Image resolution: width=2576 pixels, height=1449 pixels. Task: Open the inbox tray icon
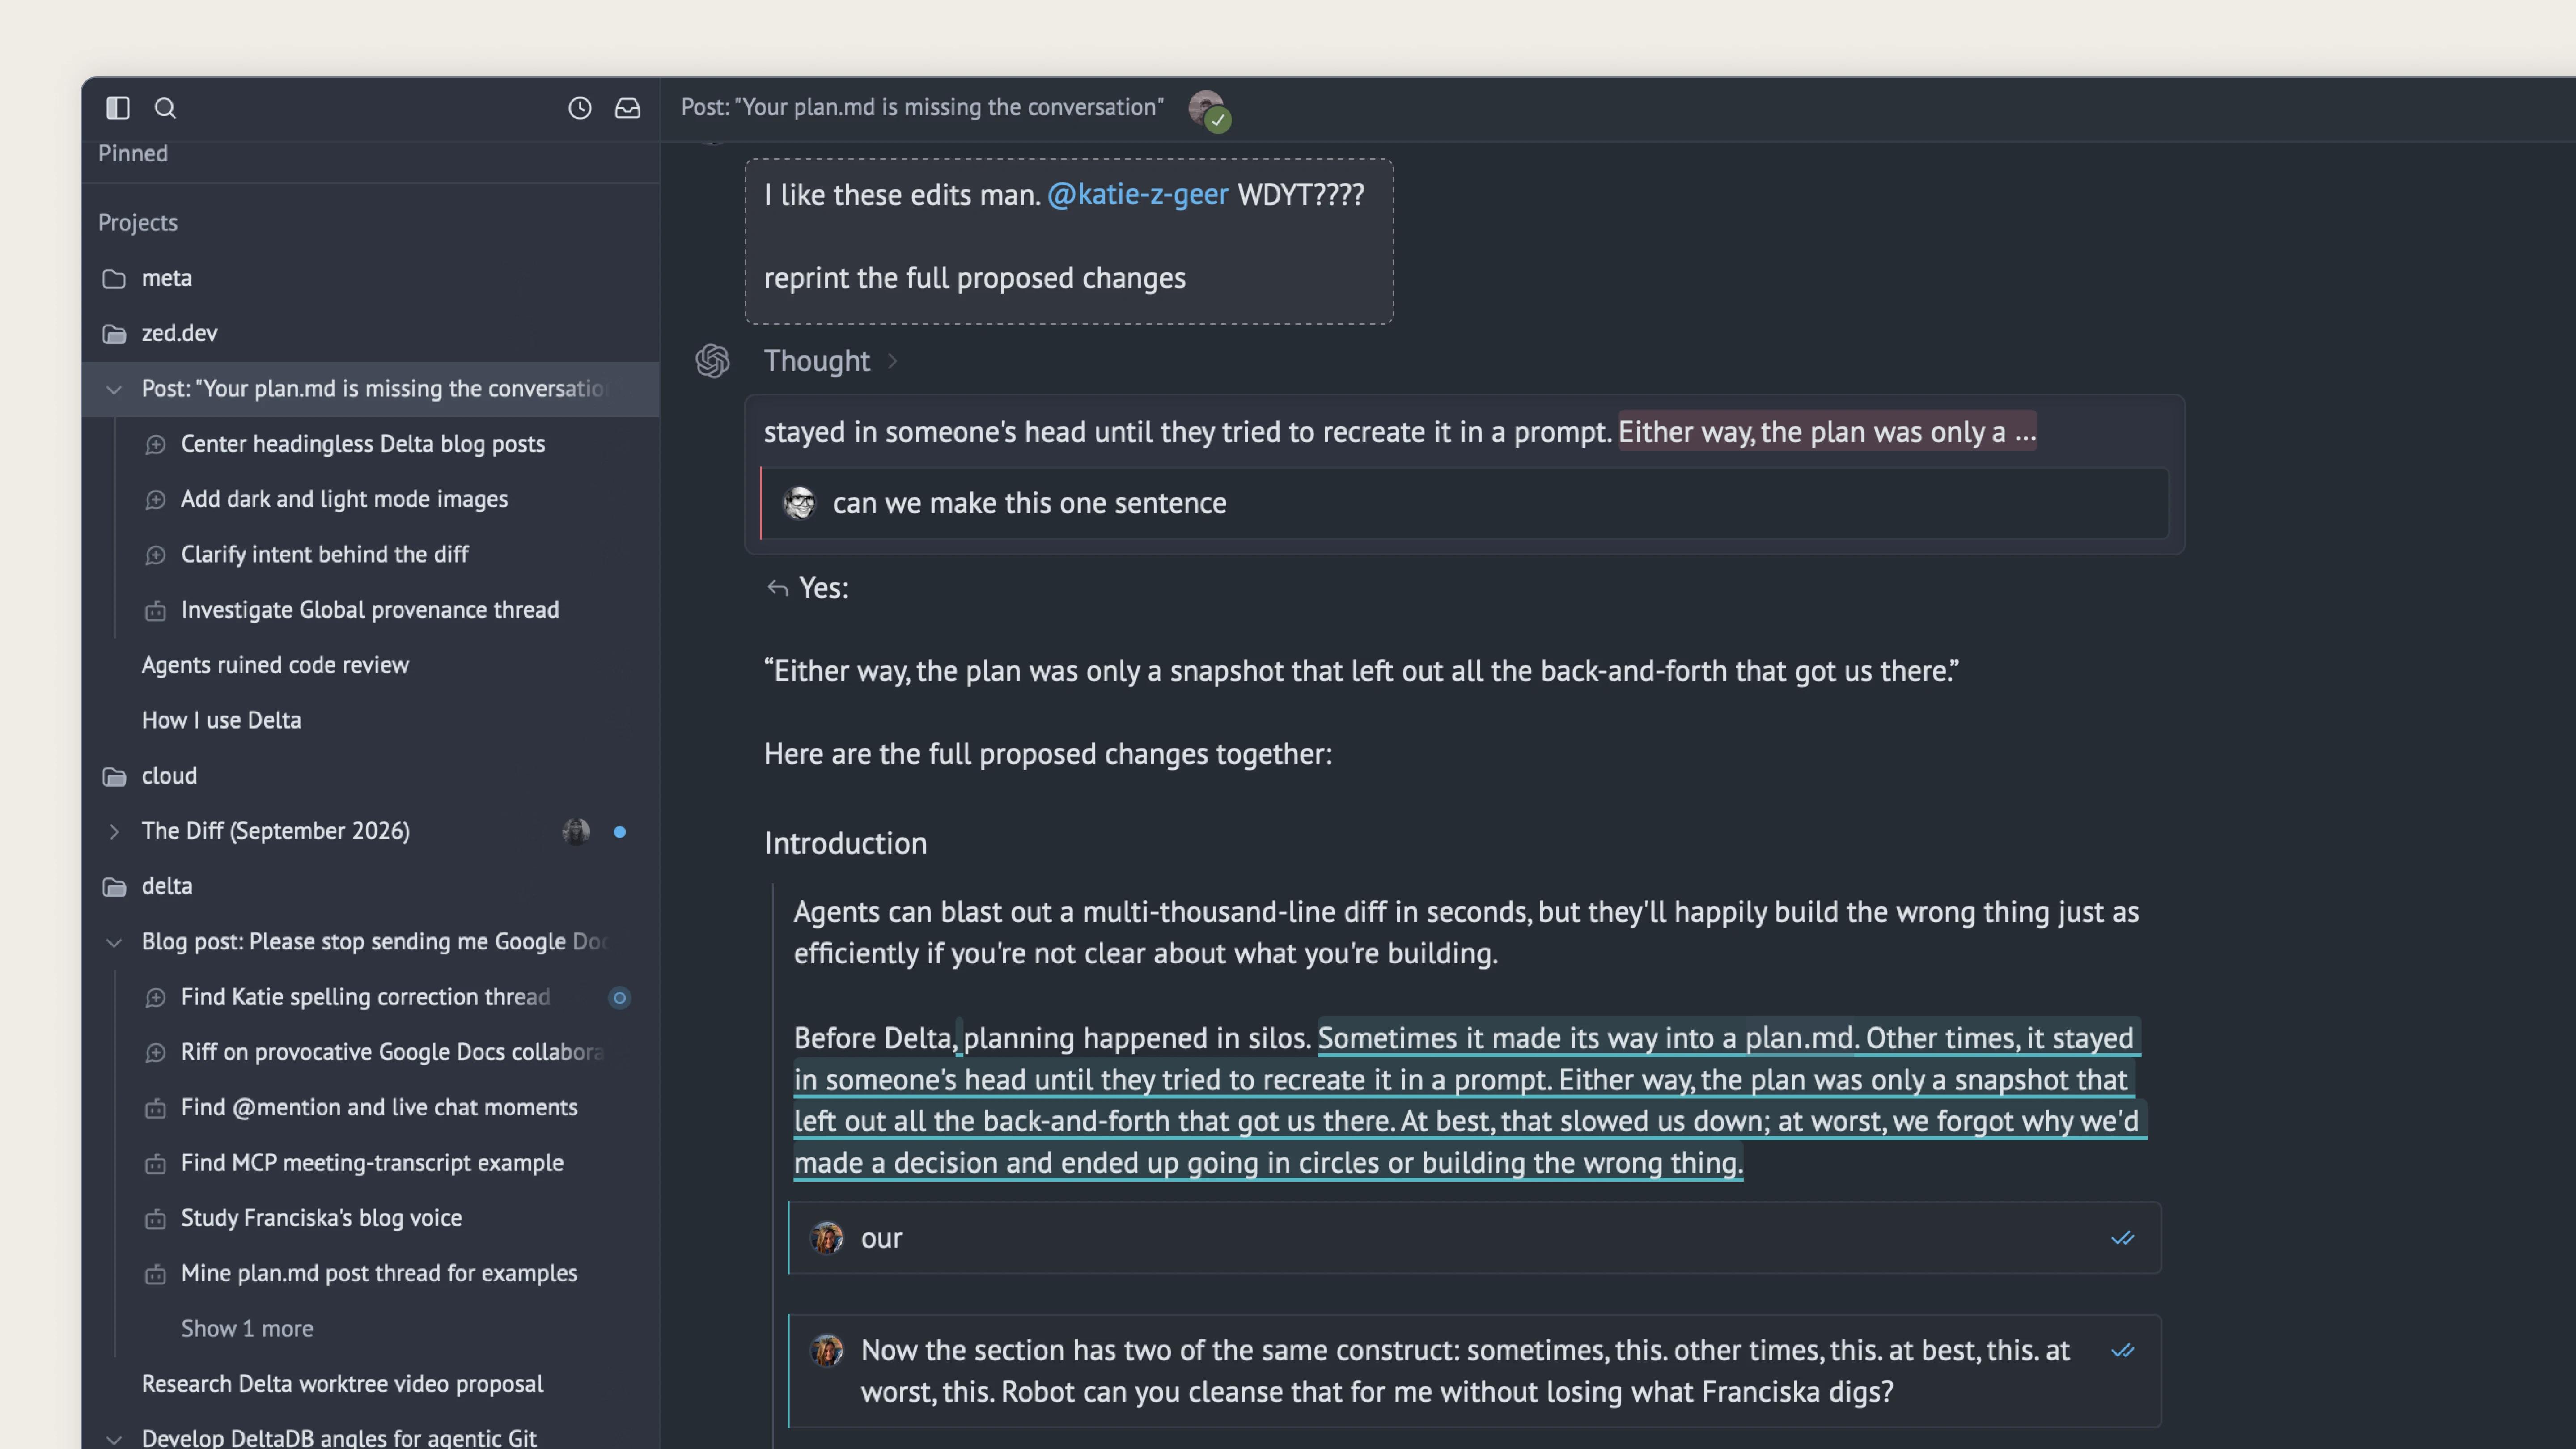[627, 108]
